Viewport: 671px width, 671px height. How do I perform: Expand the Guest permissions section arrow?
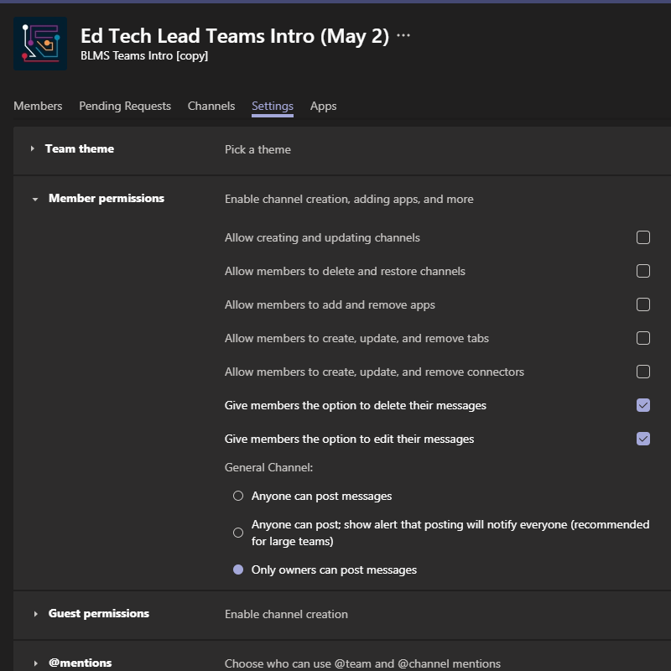(x=35, y=614)
